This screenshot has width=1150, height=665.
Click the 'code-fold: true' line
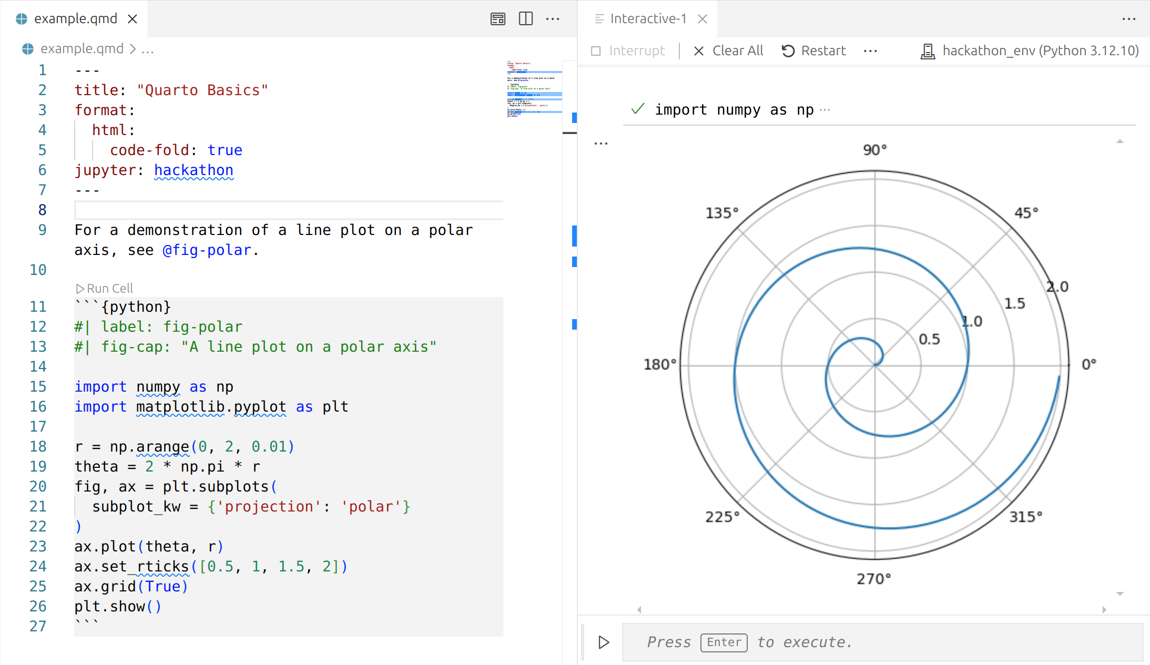point(176,150)
